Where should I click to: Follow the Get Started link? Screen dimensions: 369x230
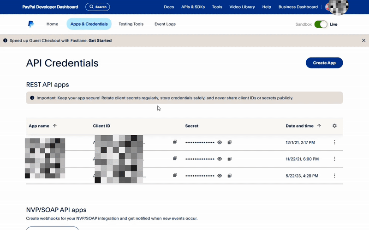(x=100, y=40)
